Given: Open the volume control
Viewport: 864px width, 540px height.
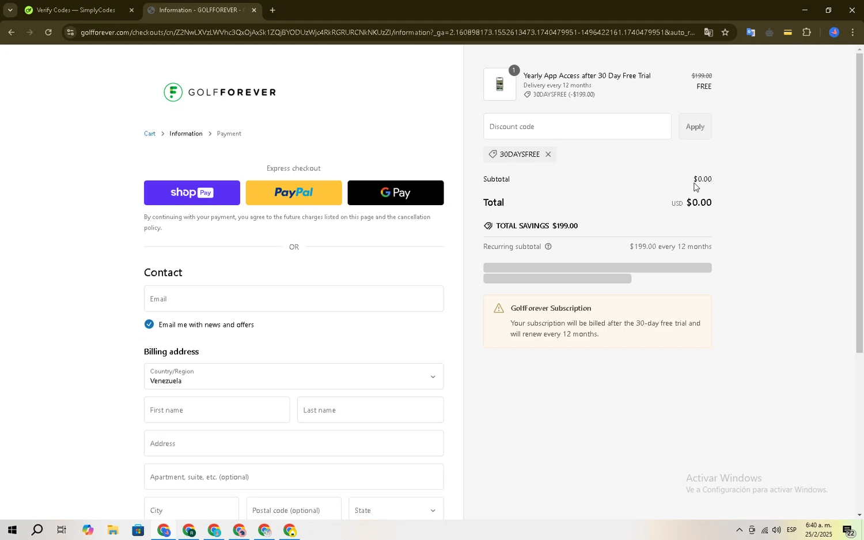Looking at the screenshot, I should pos(776,530).
